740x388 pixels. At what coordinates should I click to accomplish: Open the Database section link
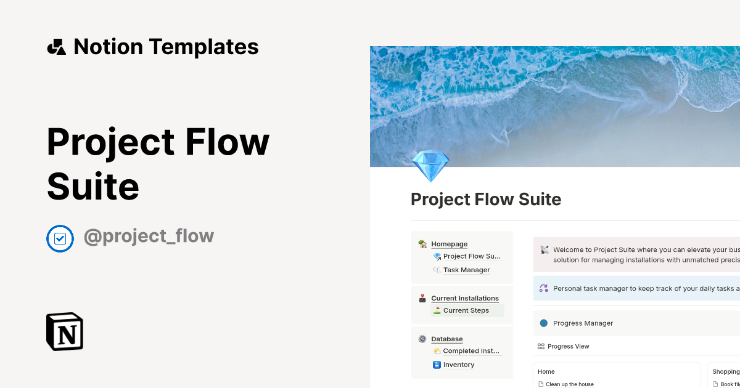(x=446, y=339)
